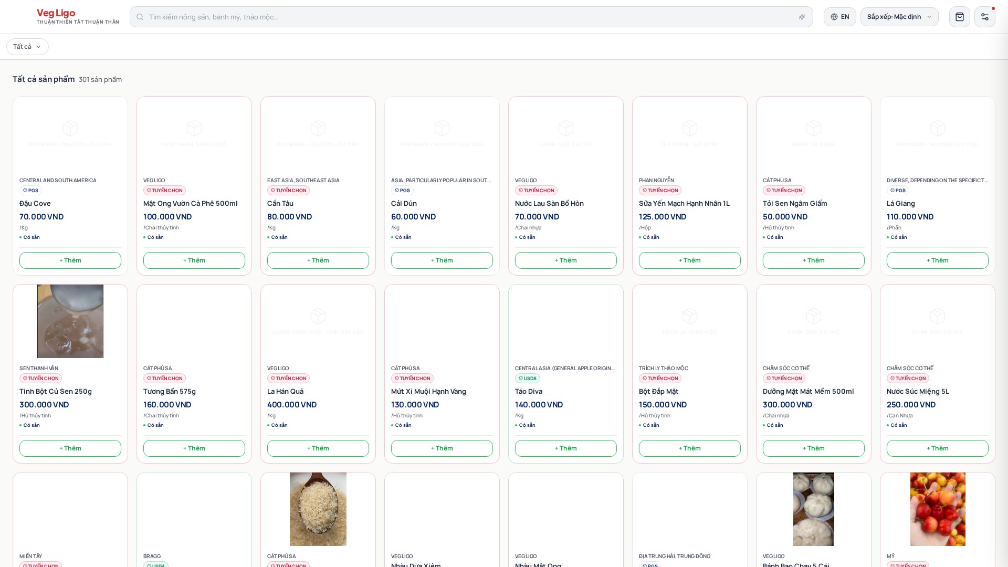The width and height of the screenshot is (1008, 567).
Task: Add La Hán Quả to cart
Action: (x=318, y=448)
